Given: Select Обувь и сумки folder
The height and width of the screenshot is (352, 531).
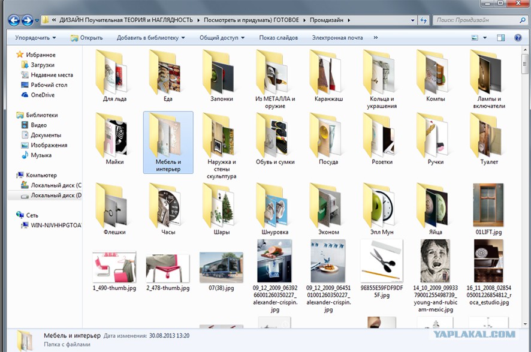Looking at the screenshot, I should point(275,139).
